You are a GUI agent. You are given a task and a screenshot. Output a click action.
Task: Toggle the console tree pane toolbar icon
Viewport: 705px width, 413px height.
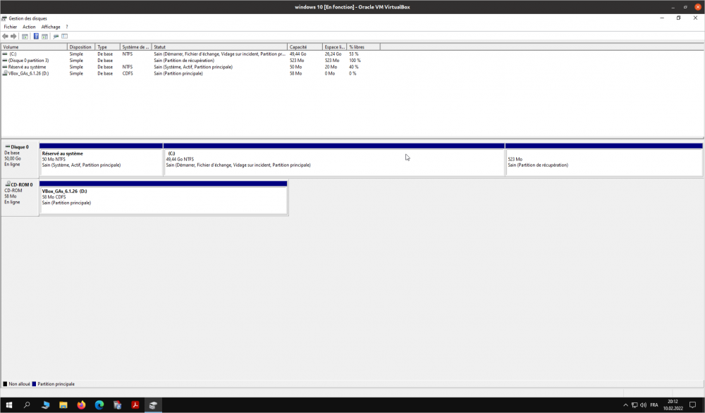click(25, 37)
